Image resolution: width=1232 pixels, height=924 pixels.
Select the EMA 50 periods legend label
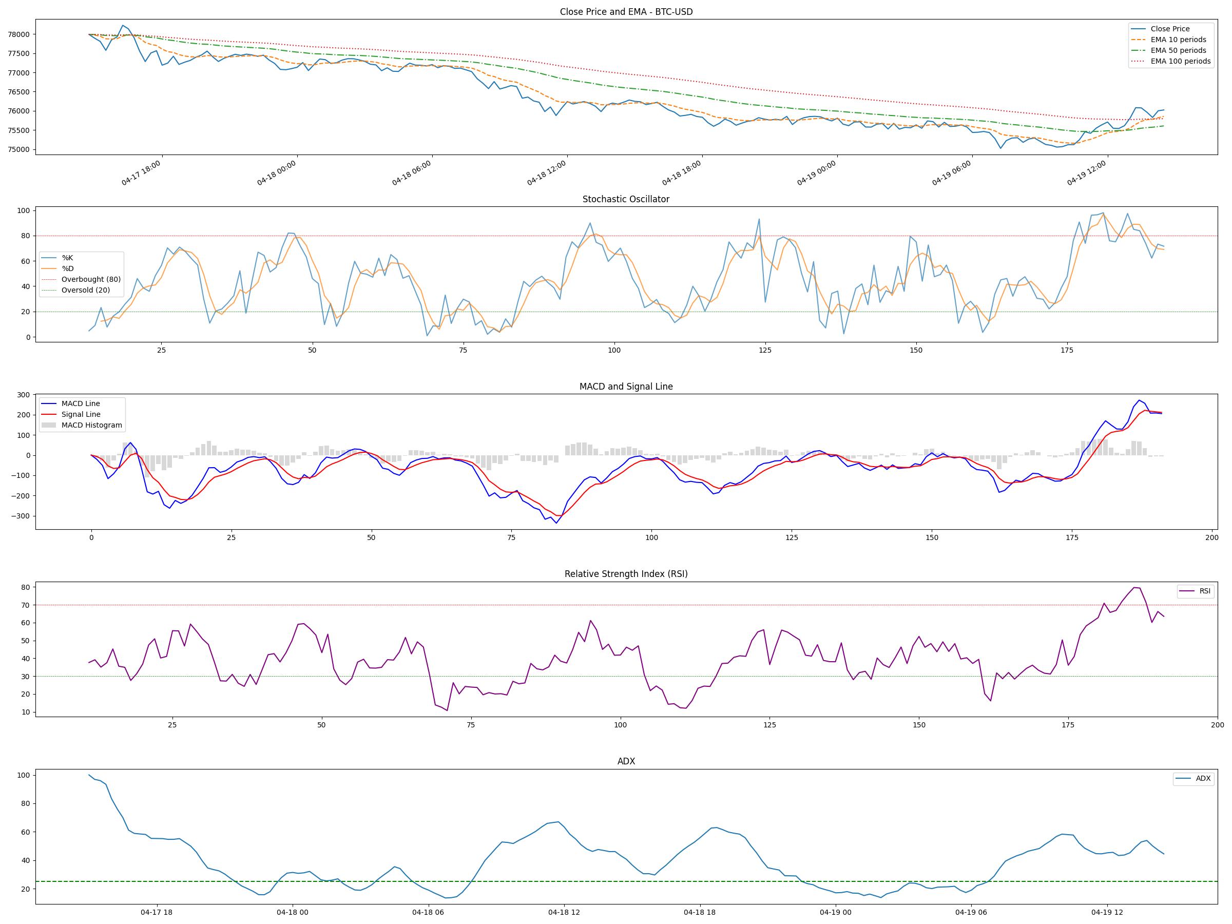tap(1178, 51)
